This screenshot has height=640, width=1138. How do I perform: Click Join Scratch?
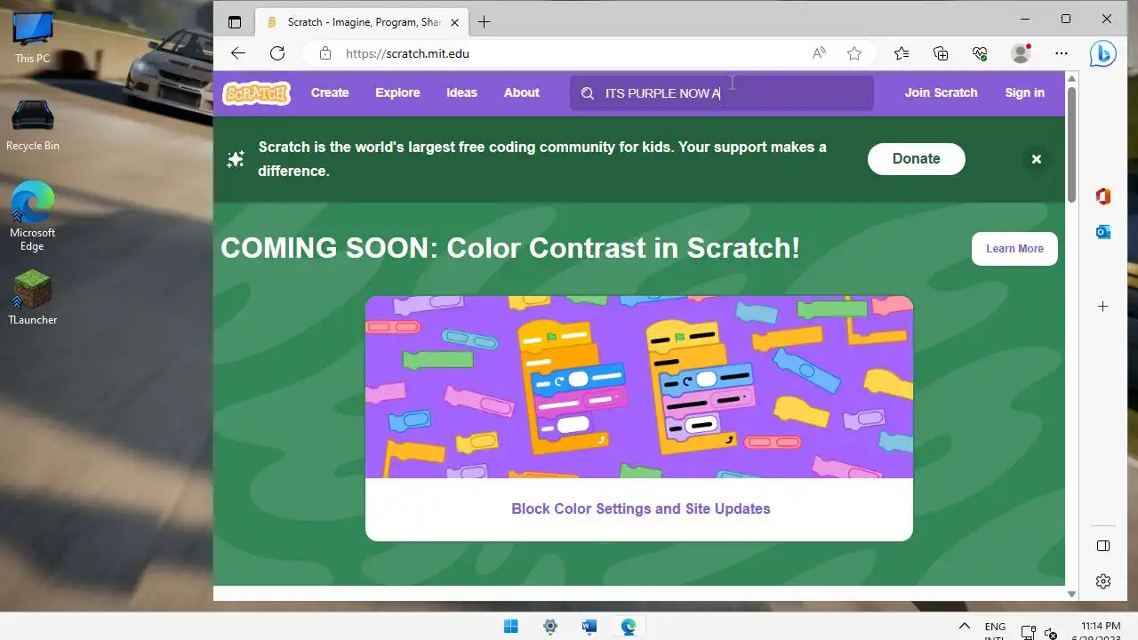(x=941, y=92)
